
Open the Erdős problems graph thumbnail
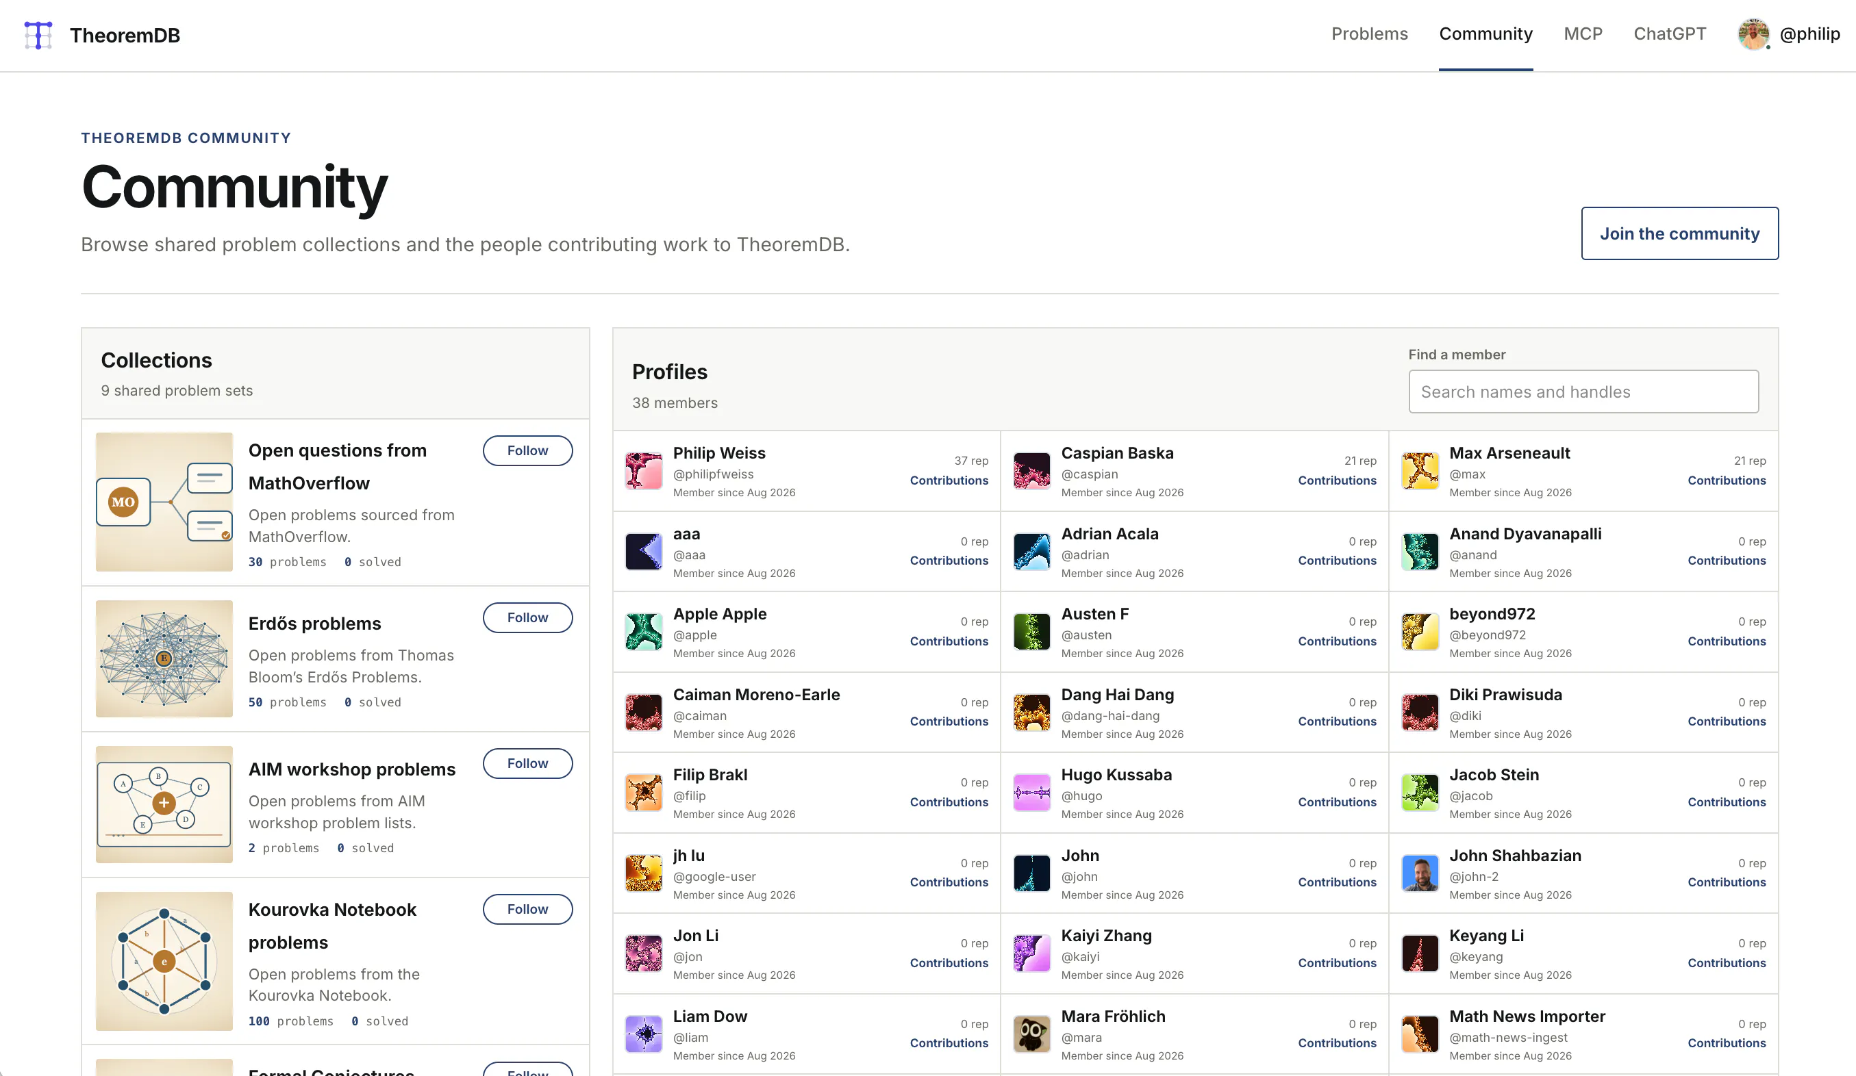164,658
